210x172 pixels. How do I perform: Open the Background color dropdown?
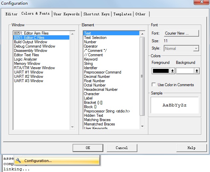click(x=197, y=71)
